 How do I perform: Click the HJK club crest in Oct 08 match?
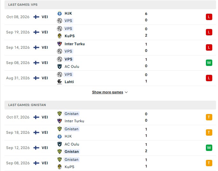(x=60, y=13)
